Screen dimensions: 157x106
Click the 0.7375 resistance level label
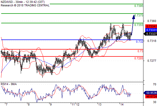point(139,15)
